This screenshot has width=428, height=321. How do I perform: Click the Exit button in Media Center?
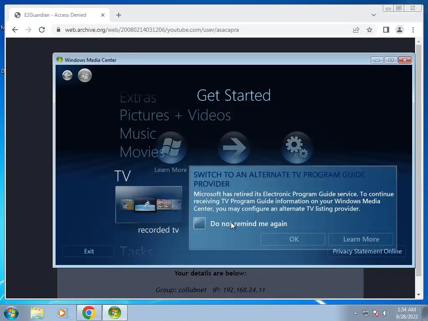click(x=89, y=251)
